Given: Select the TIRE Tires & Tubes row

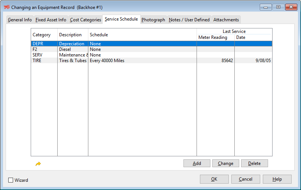Looking at the screenshot, I should [x=112, y=61].
